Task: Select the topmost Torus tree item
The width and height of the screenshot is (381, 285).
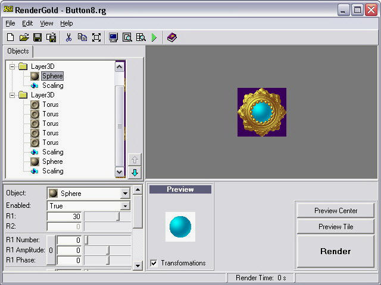Action: (51, 104)
